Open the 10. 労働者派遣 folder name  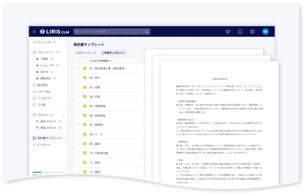99,153
